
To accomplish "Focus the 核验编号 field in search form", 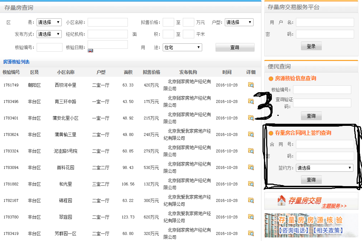I will (50, 47).
